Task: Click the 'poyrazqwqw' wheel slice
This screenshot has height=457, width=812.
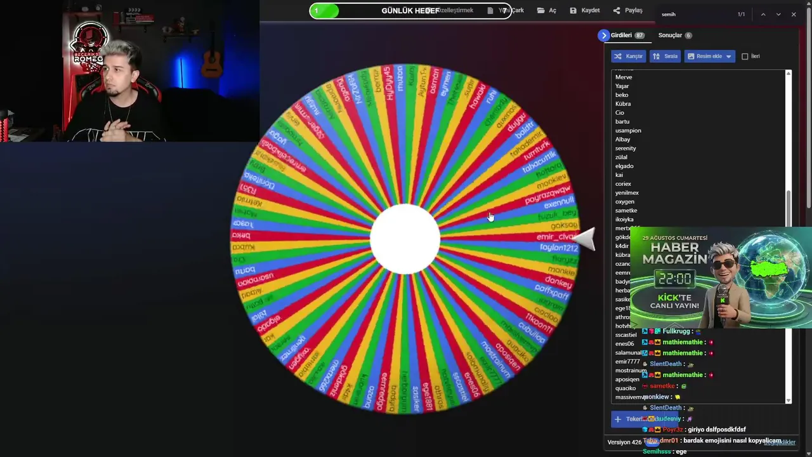Action: (x=547, y=195)
